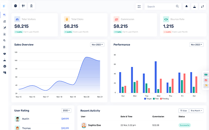Open notifications bell

click(x=187, y=6)
